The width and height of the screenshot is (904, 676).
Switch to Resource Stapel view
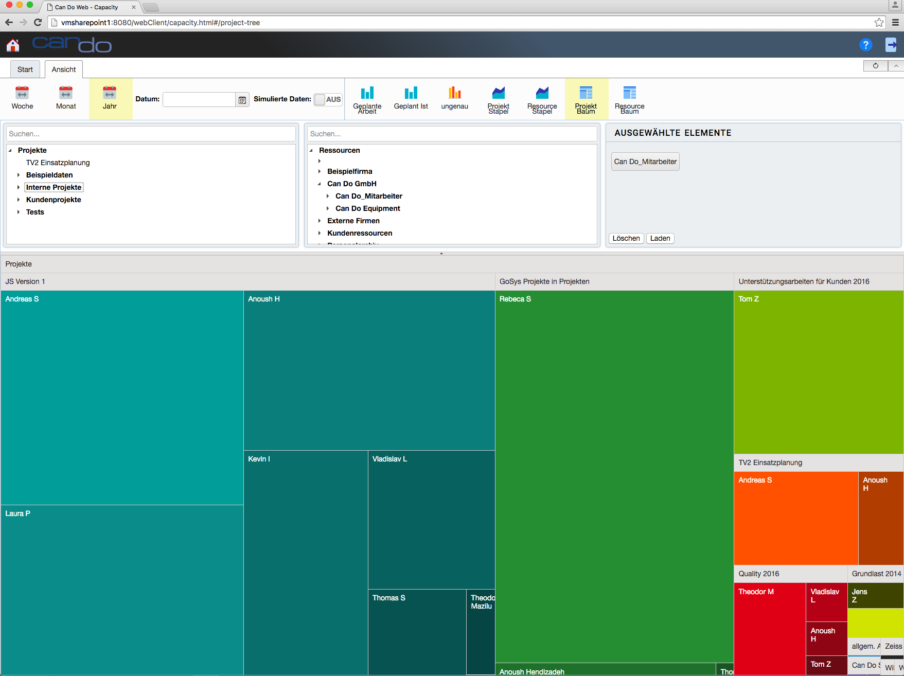tap(542, 100)
